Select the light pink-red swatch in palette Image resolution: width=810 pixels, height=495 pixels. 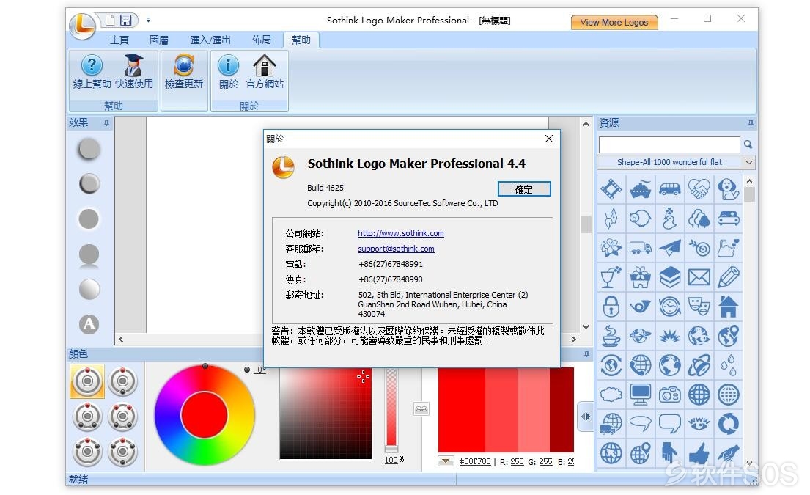[x=534, y=410]
